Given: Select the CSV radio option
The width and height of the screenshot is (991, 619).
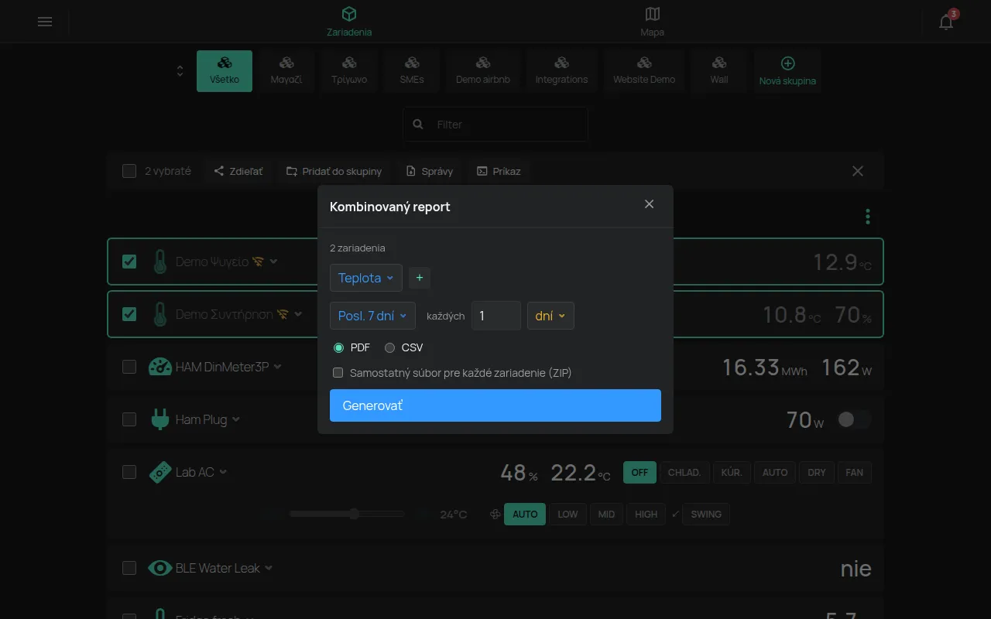Looking at the screenshot, I should [x=389, y=347].
